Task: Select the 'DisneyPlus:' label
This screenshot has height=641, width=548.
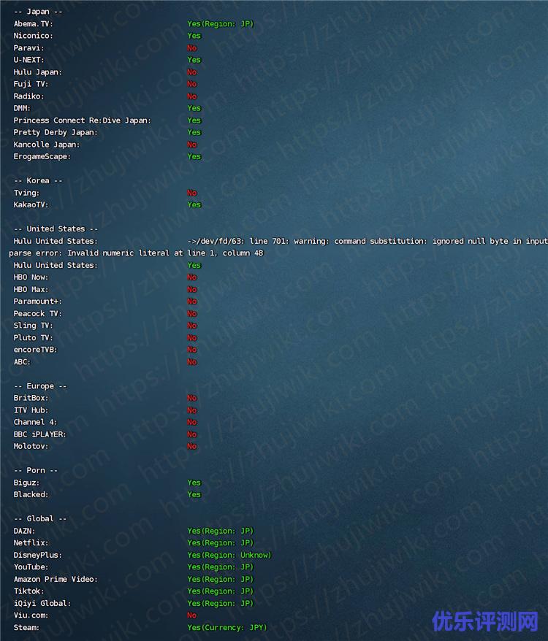Action: coord(38,555)
